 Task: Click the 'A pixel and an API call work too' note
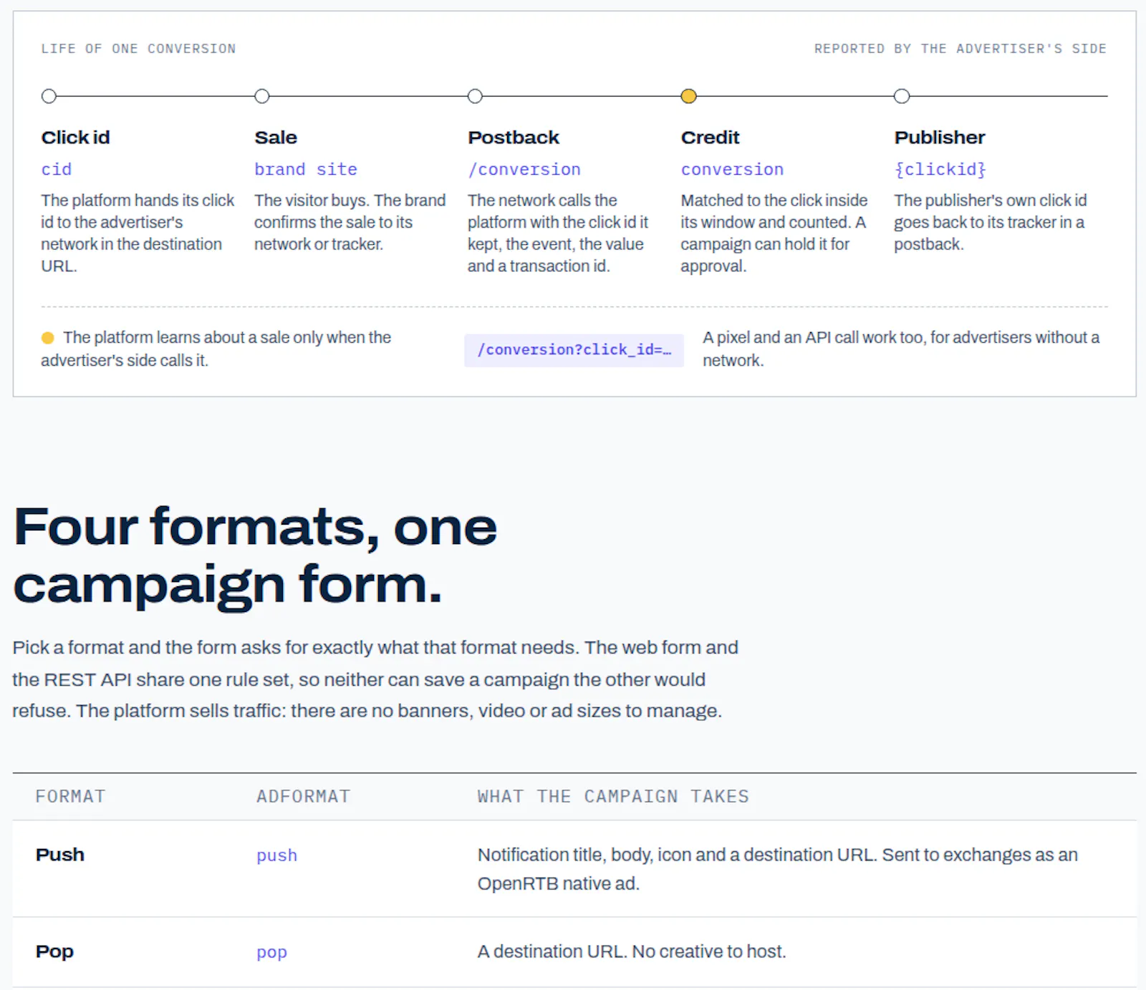coord(901,349)
